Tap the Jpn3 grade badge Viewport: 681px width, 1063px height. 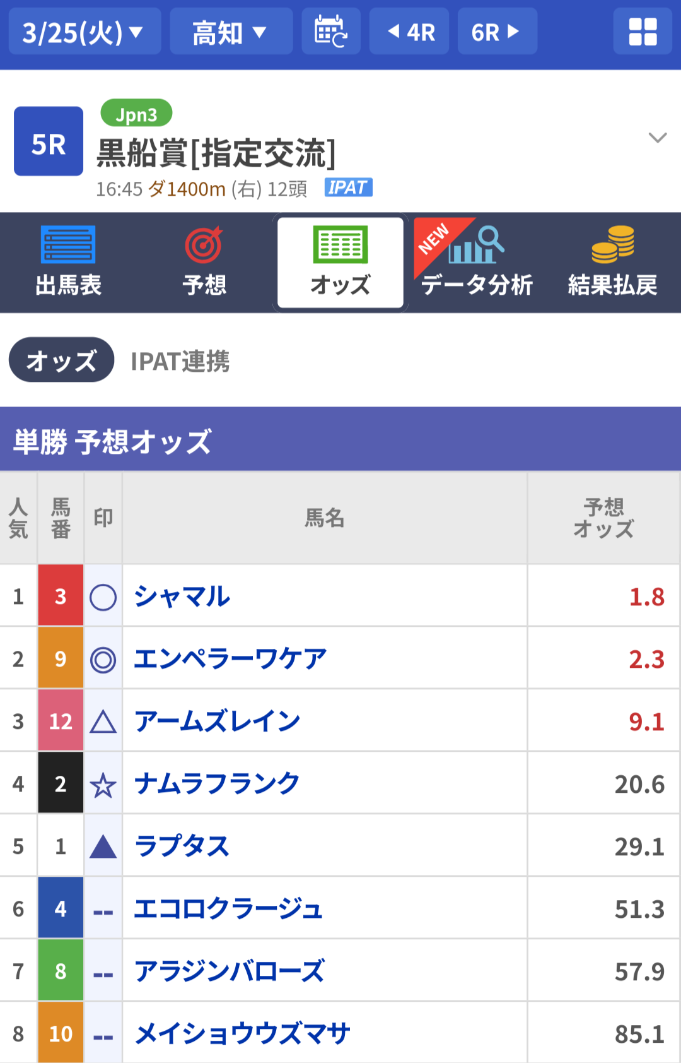(x=136, y=114)
